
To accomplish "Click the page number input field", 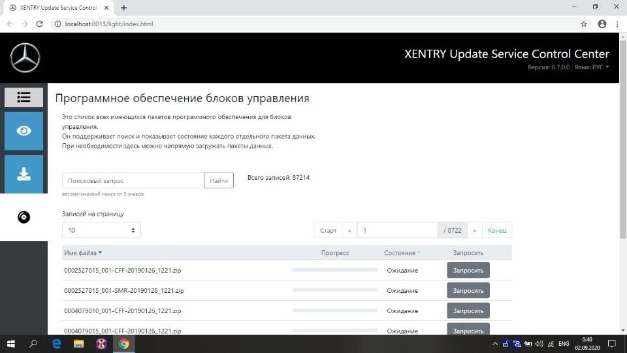I will tap(397, 230).
